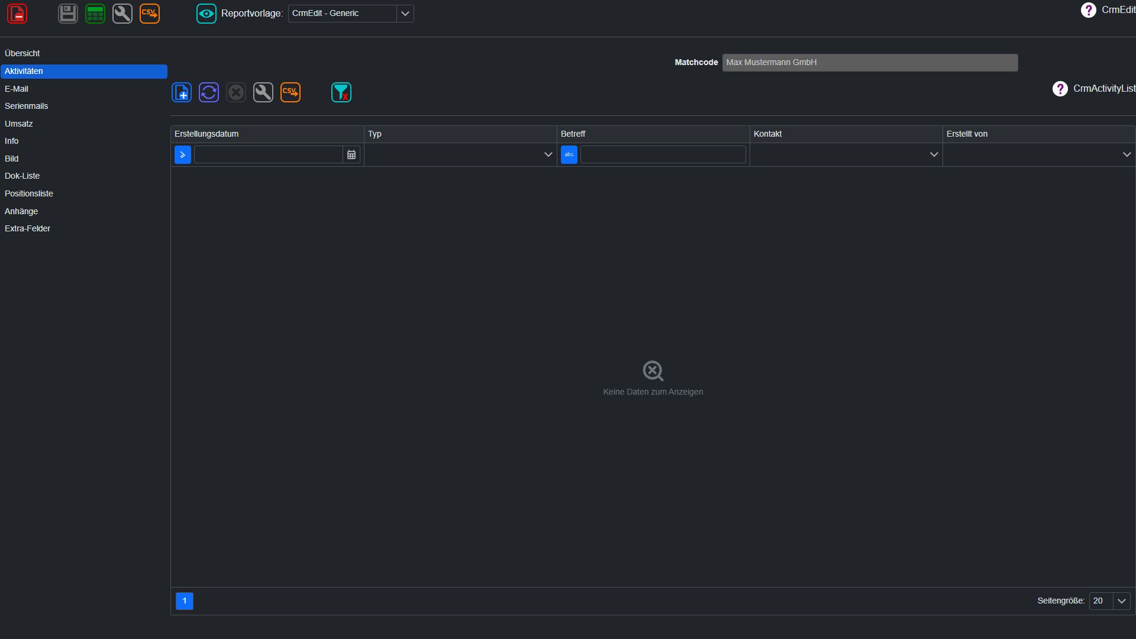
Task: Open the Bild sidebar item
Action: pyautogui.click(x=83, y=159)
